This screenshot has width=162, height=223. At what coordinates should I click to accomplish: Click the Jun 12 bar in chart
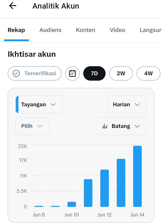point(104,188)
